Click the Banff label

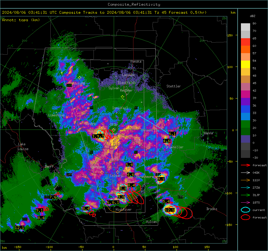(49, 166)
